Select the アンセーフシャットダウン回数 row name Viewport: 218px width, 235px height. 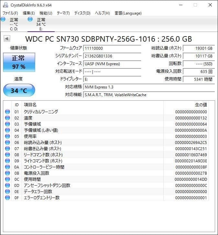47,186
